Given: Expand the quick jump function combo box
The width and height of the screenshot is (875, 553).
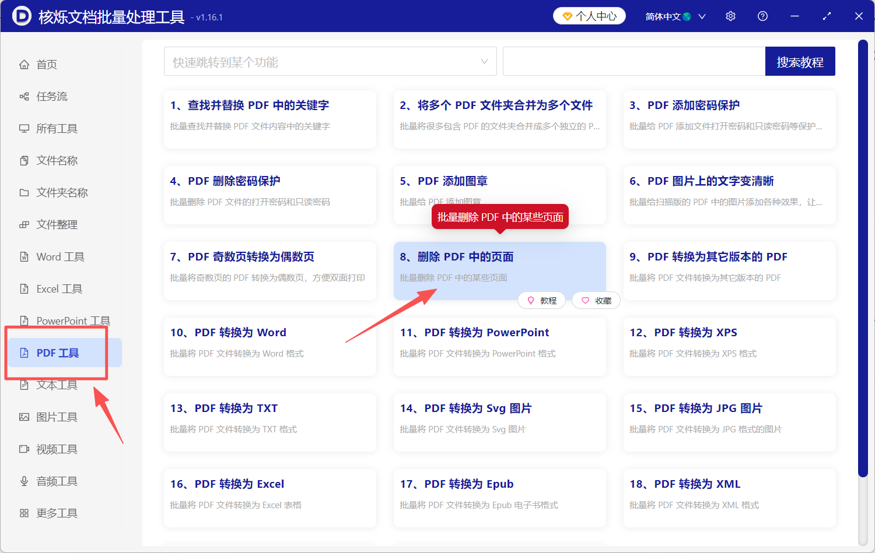Looking at the screenshot, I should (484, 61).
